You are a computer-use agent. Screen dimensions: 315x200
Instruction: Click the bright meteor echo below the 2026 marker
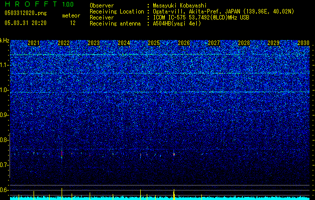click(174, 154)
